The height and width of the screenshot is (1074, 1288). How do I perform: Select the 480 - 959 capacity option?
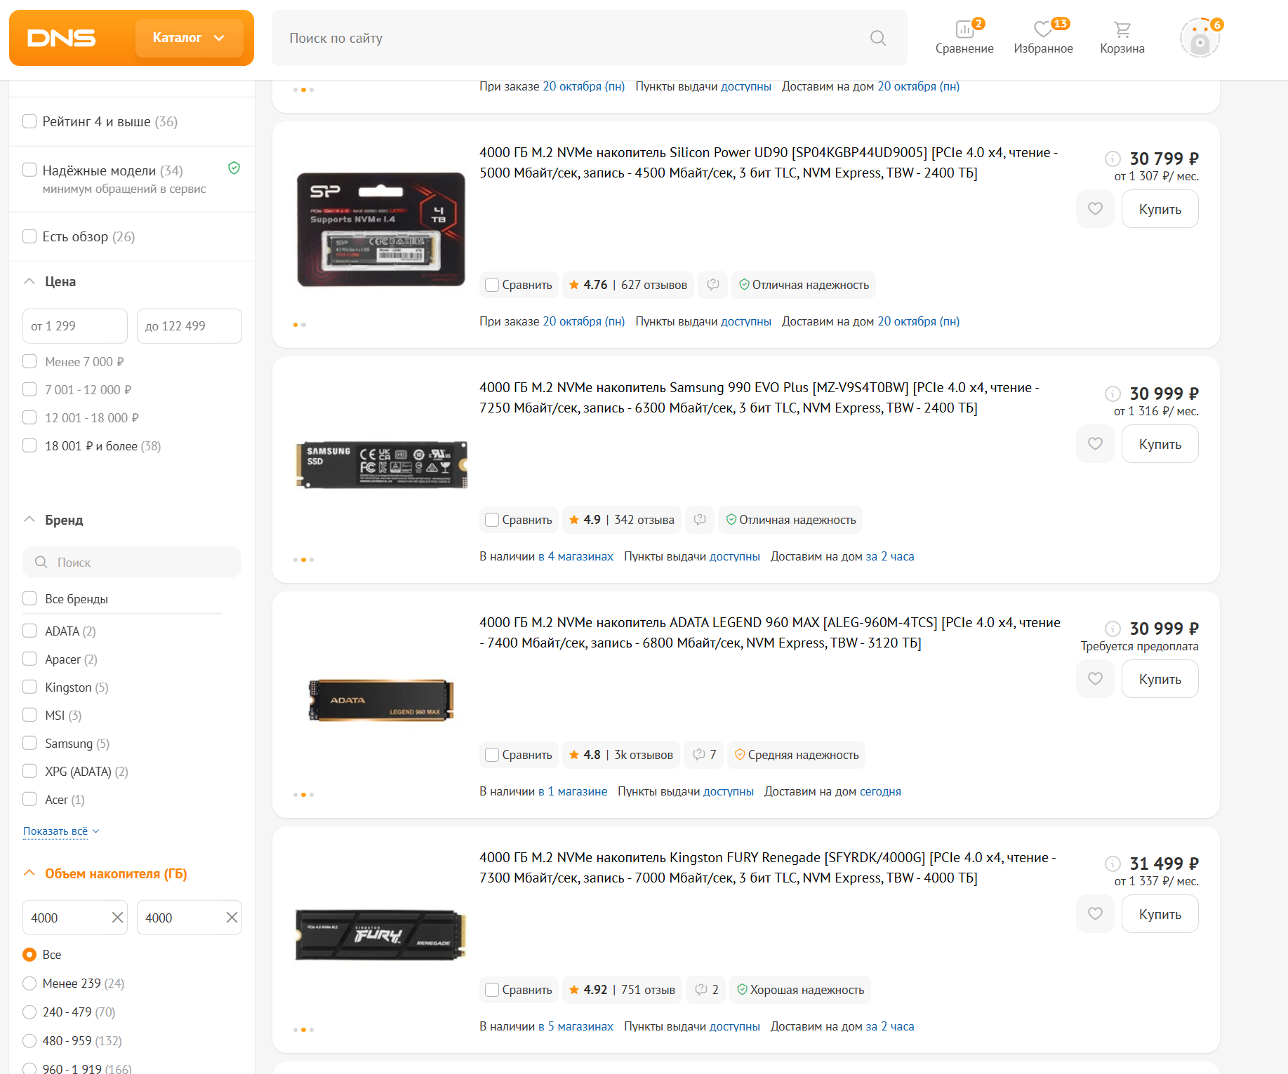[x=29, y=1041]
